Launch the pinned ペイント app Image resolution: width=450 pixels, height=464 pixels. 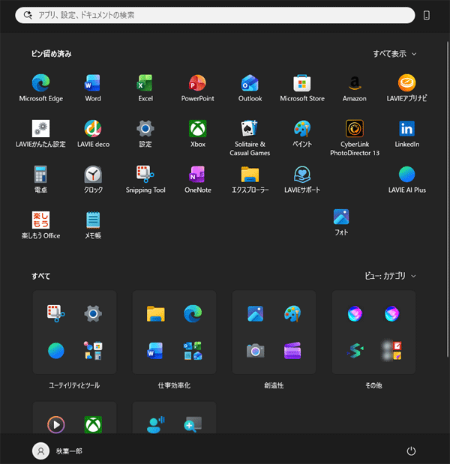tap(302, 133)
